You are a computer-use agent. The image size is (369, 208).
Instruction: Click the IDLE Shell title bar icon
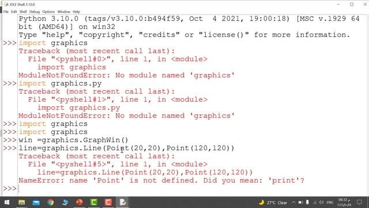pos(6,4)
